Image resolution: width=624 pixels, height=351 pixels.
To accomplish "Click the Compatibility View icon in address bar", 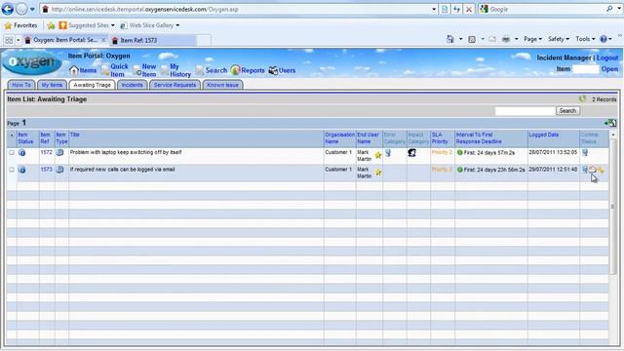I will tap(445, 9).
